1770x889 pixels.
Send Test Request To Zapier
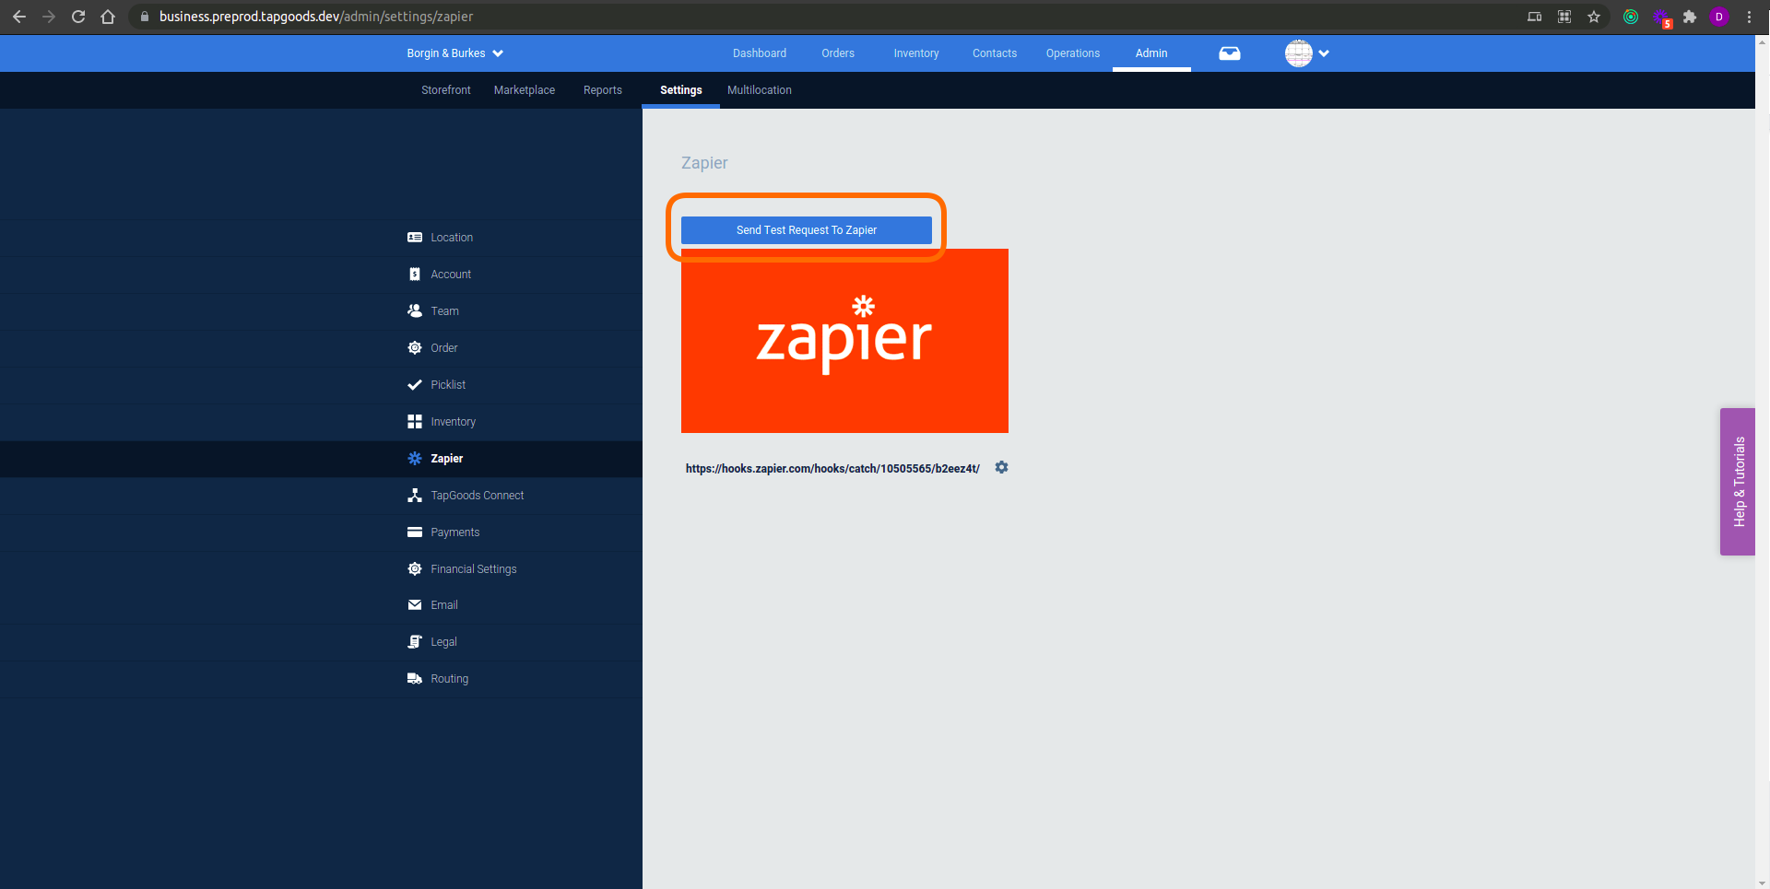[807, 230]
